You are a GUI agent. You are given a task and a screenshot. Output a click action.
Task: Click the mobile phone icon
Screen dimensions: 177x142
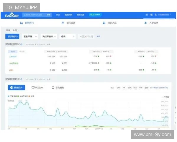click(53, 88)
